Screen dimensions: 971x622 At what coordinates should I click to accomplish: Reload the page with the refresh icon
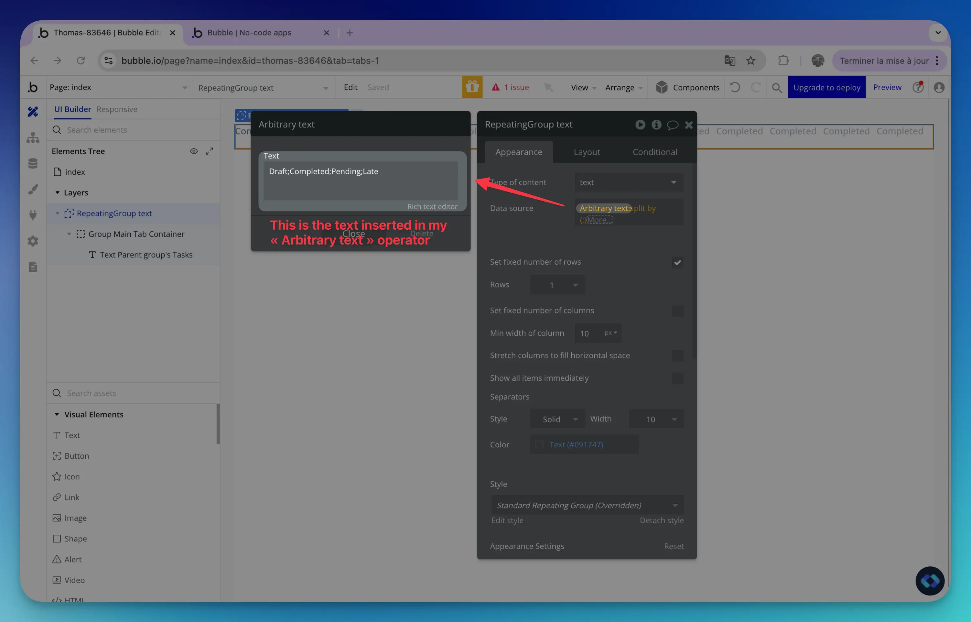click(x=81, y=60)
